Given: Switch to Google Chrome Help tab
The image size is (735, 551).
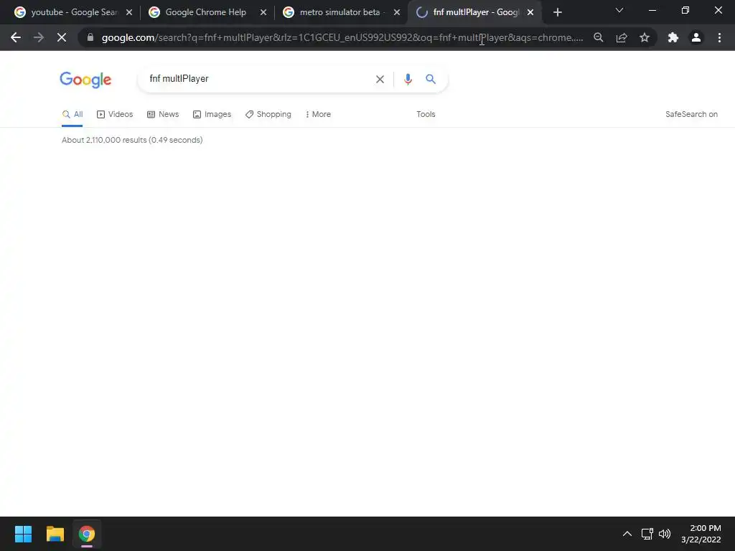Looking at the screenshot, I should coord(205,12).
